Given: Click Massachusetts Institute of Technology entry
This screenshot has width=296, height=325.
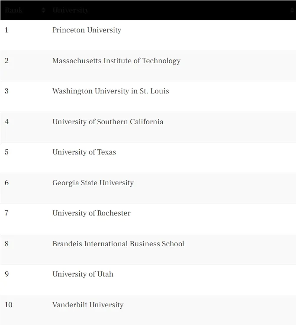Looking at the screenshot, I should [116, 61].
